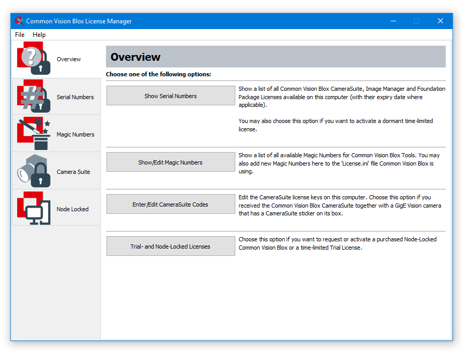467x355 pixels.
Task: Open the Help menu
Action: click(x=39, y=35)
